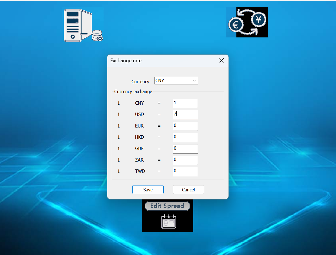This screenshot has width=336, height=255.
Task: Expand the Currency dropdown arrow
Action: coord(194,81)
